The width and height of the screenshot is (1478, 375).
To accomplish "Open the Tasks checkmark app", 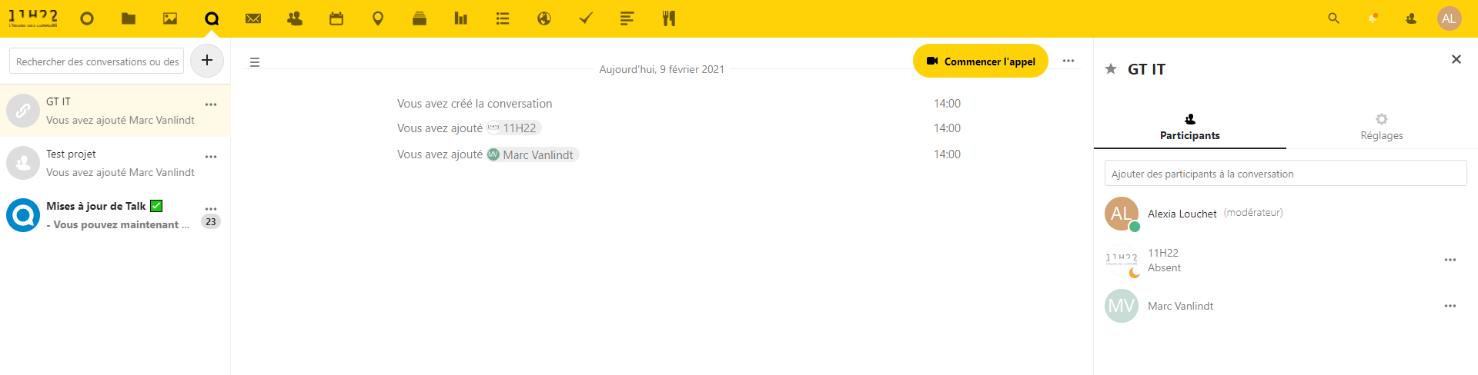I will point(586,18).
